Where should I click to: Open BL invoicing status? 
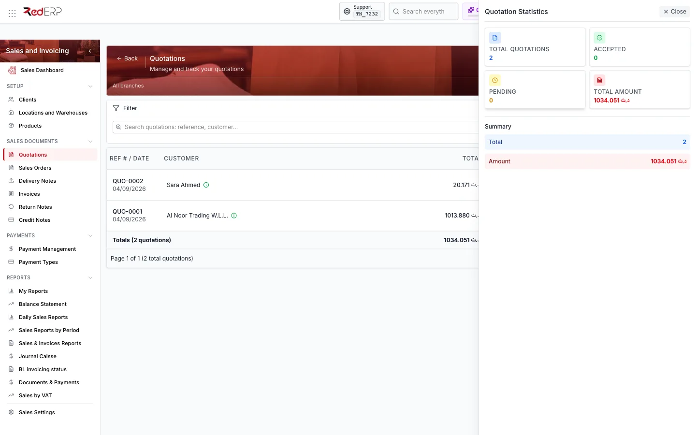[x=50, y=369]
